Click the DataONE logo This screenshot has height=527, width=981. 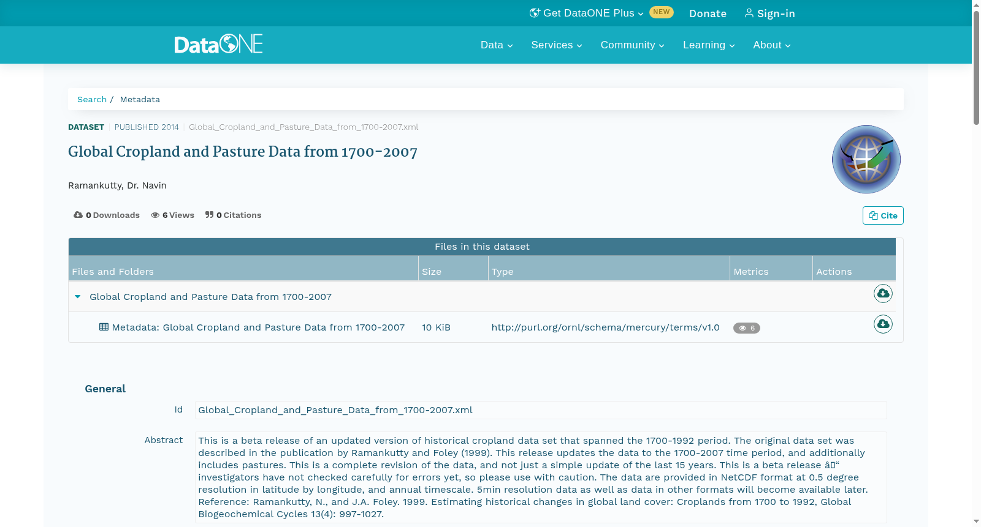click(x=218, y=44)
